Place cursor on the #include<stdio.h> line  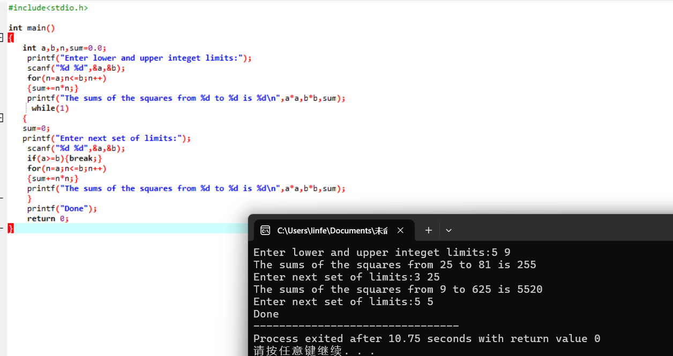click(48, 8)
